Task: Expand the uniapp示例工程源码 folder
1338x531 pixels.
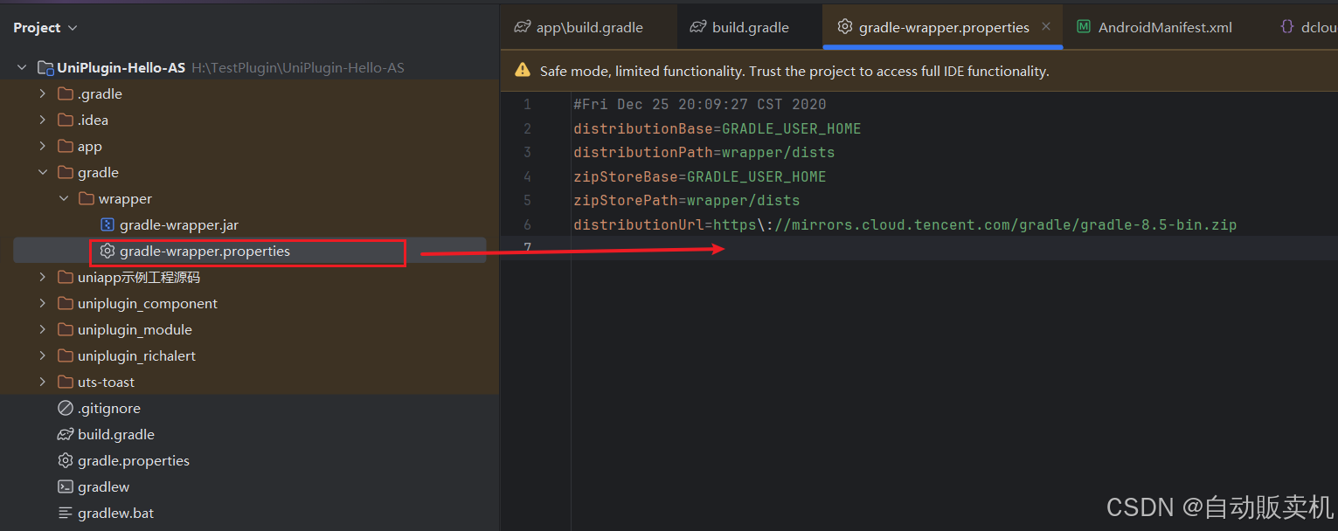Action: (42, 277)
